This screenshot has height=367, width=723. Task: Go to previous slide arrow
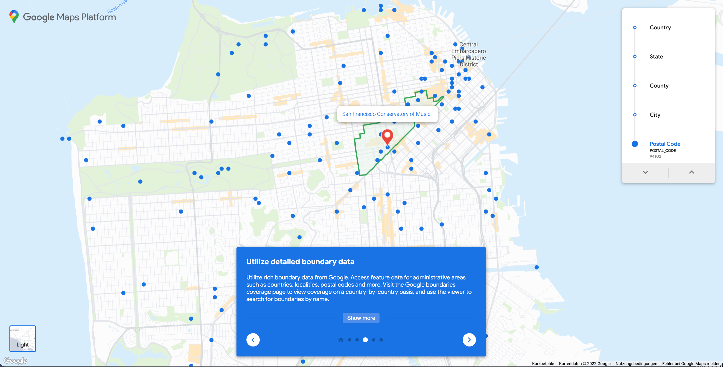(253, 340)
